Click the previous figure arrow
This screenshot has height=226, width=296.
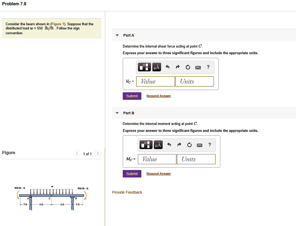[77, 154]
